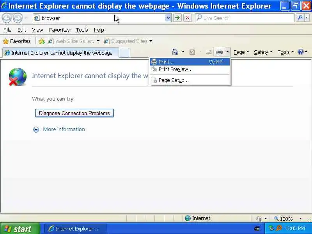The image size is (312, 234).
Task: Click the Windows Start button
Action: pyautogui.click(x=20, y=229)
